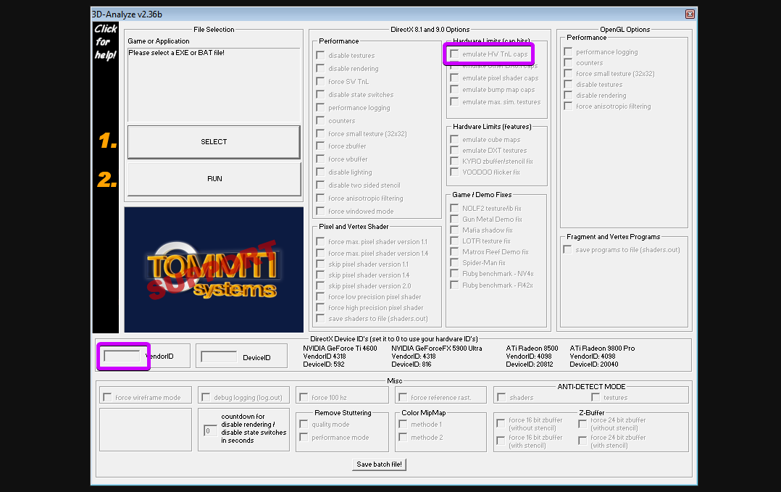Enable force high precision pixel shader
The width and height of the screenshot is (781, 492).
[x=320, y=308]
